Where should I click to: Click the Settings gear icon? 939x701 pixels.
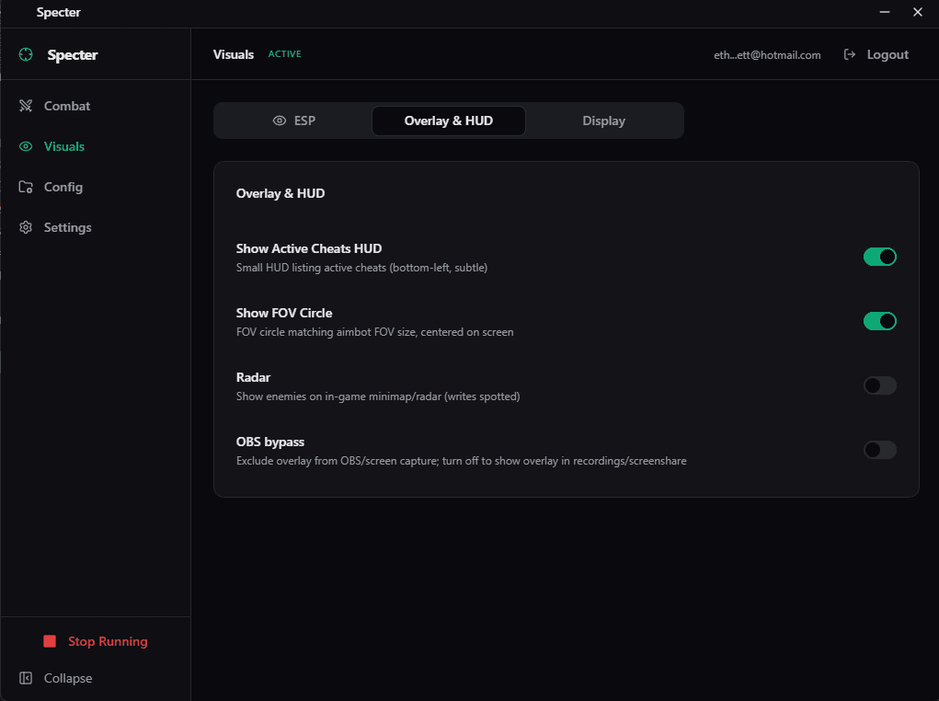click(25, 227)
